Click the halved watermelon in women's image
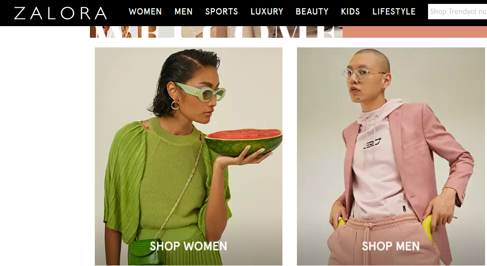Viewport: 487px width, 266px height. coord(244,142)
